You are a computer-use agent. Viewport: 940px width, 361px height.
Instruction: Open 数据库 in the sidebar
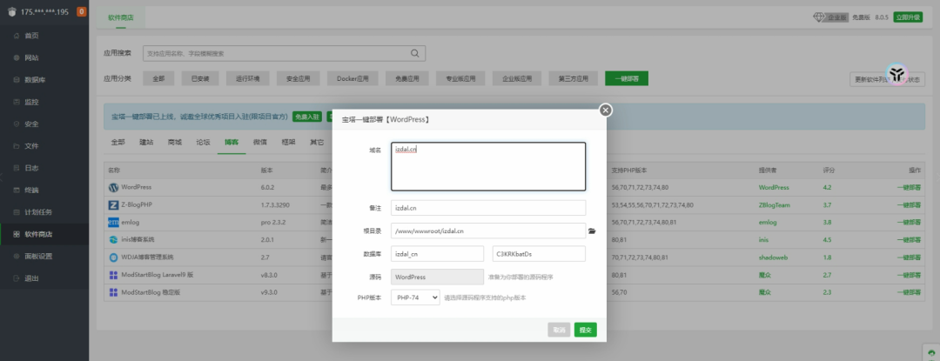[x=35, y=80]
